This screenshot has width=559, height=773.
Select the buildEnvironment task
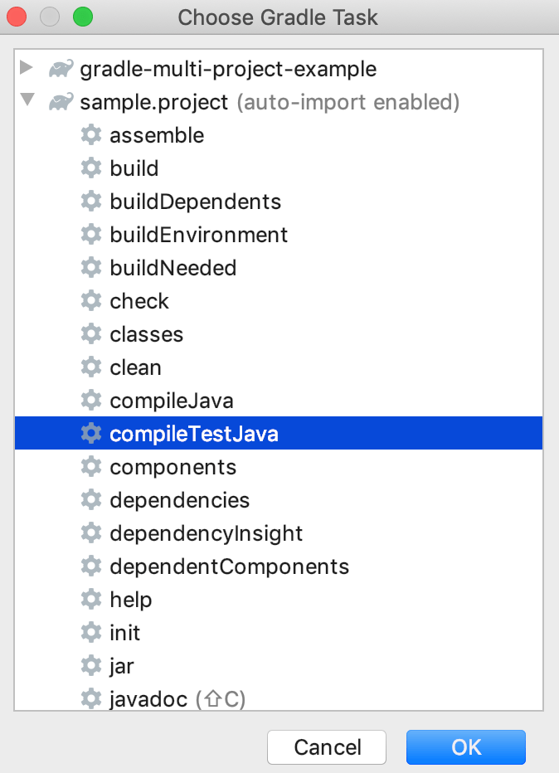point(198,234)
